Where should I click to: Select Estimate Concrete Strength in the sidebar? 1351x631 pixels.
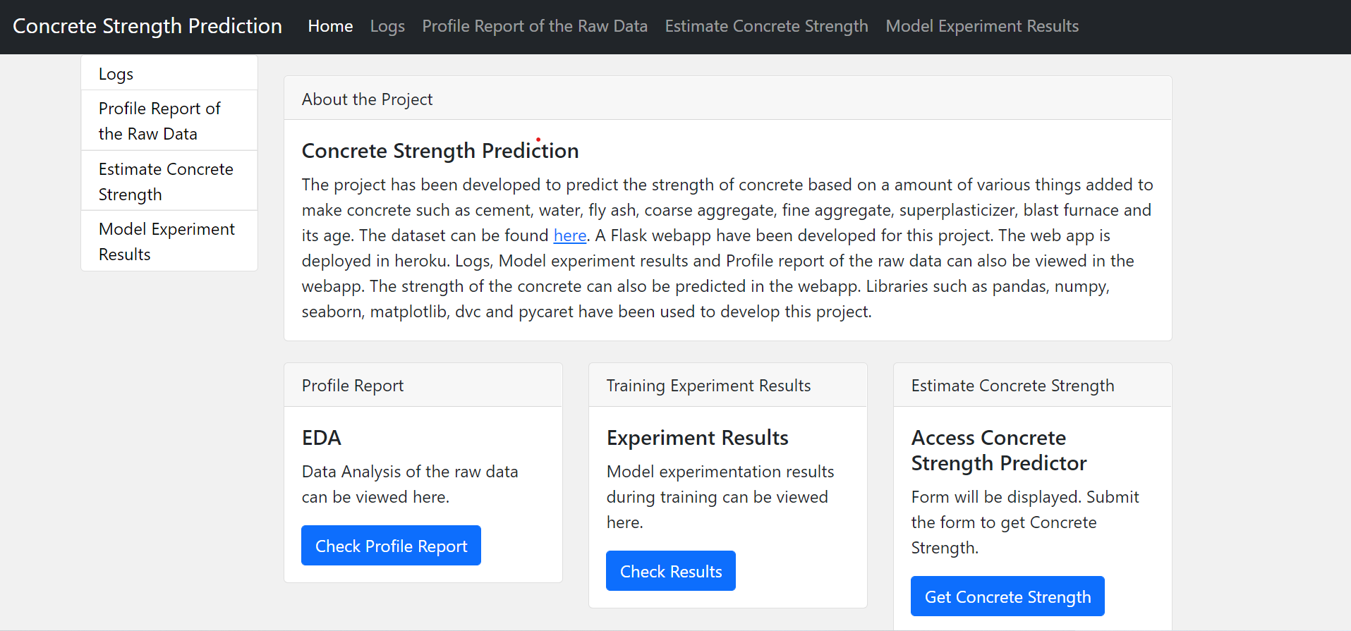pyautogui.click(x=166, y=181)
